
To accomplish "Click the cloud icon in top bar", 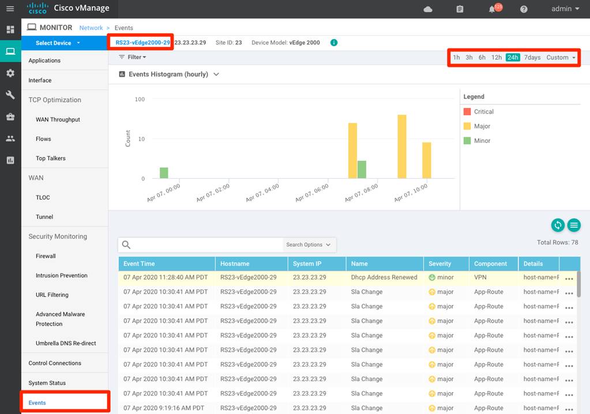I will pyautogui.click(x=428, y=9).
